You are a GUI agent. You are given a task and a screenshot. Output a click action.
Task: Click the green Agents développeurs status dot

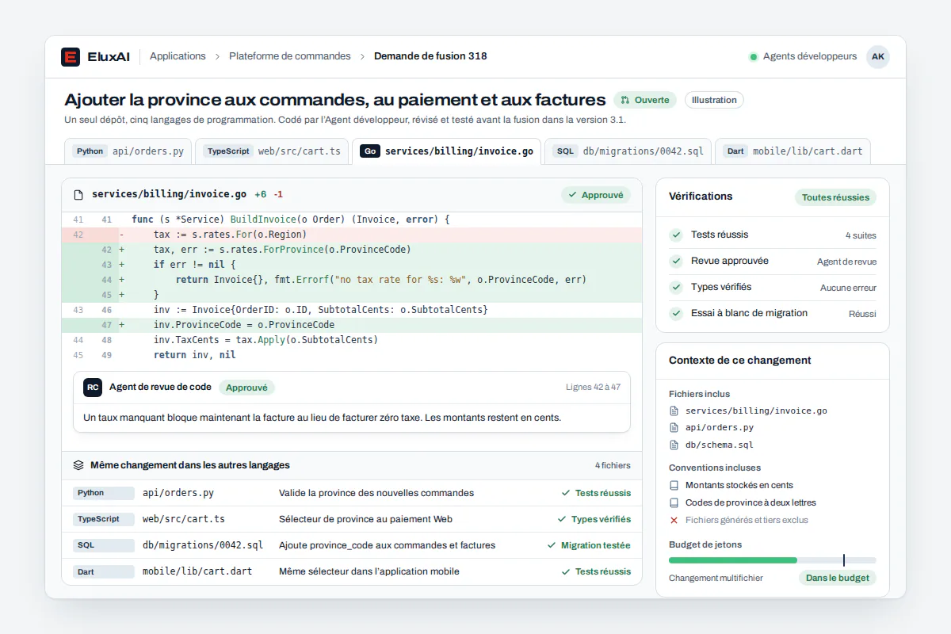[753, 57]
